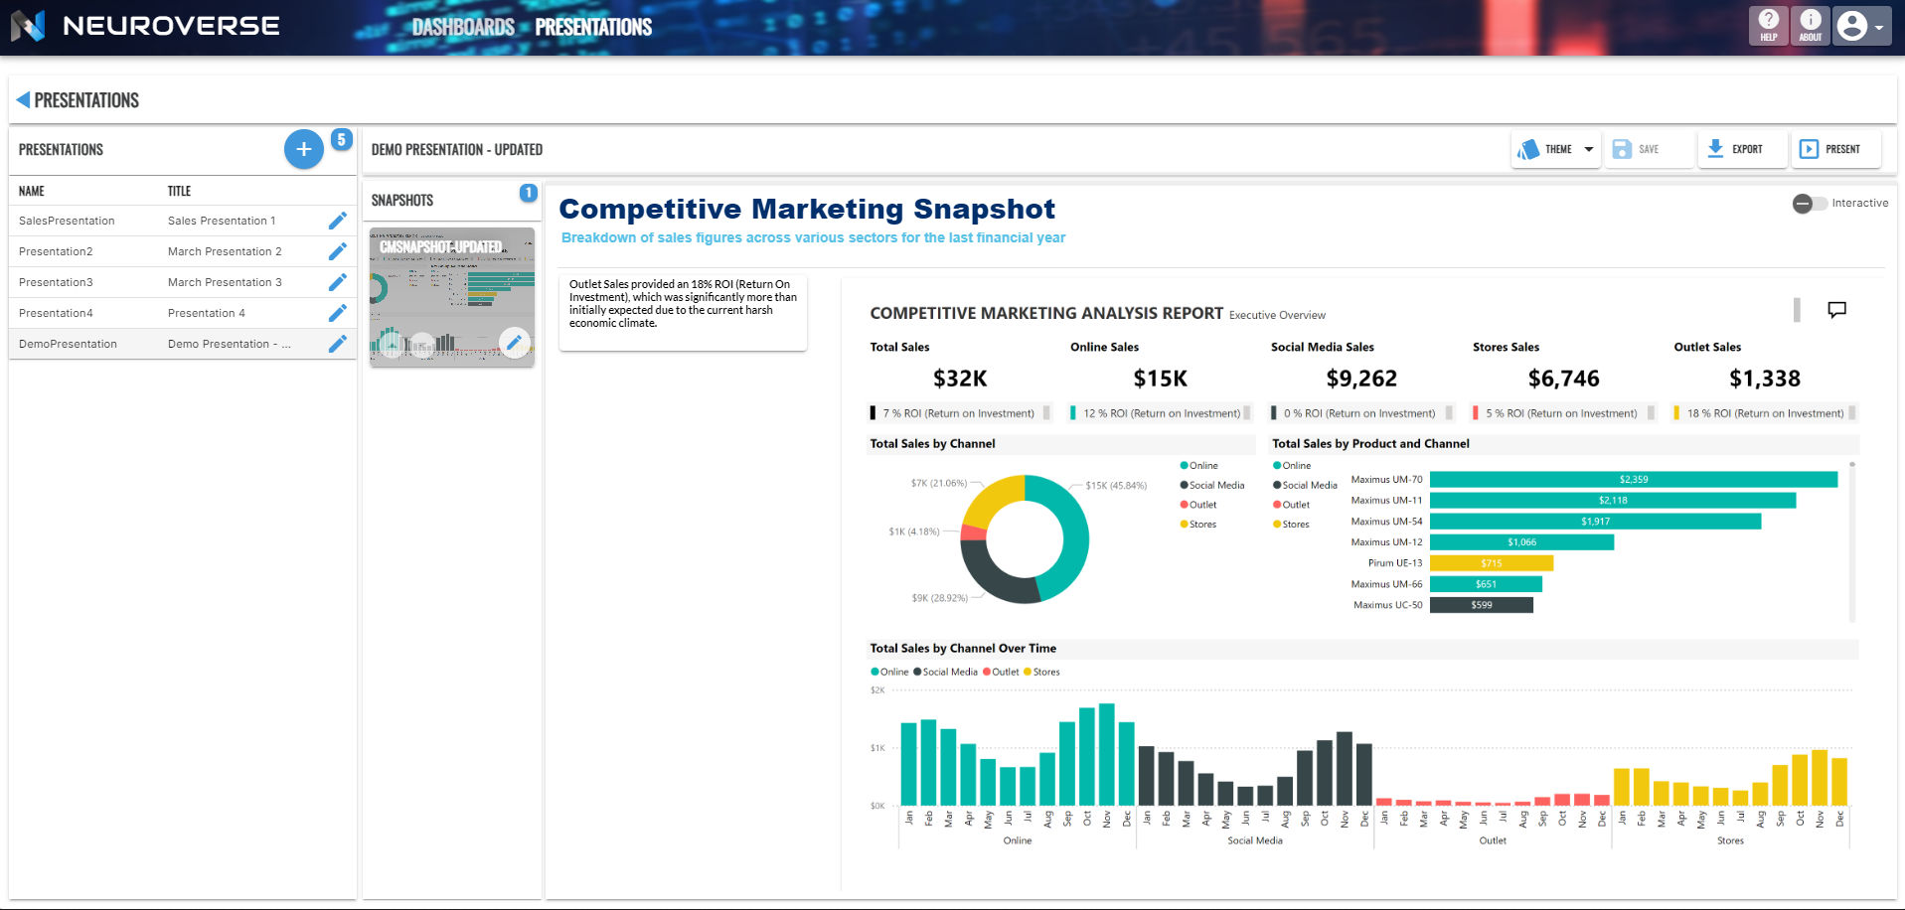Add a new presentation with plus button
Screen dimensions: 1905x910
304,149
